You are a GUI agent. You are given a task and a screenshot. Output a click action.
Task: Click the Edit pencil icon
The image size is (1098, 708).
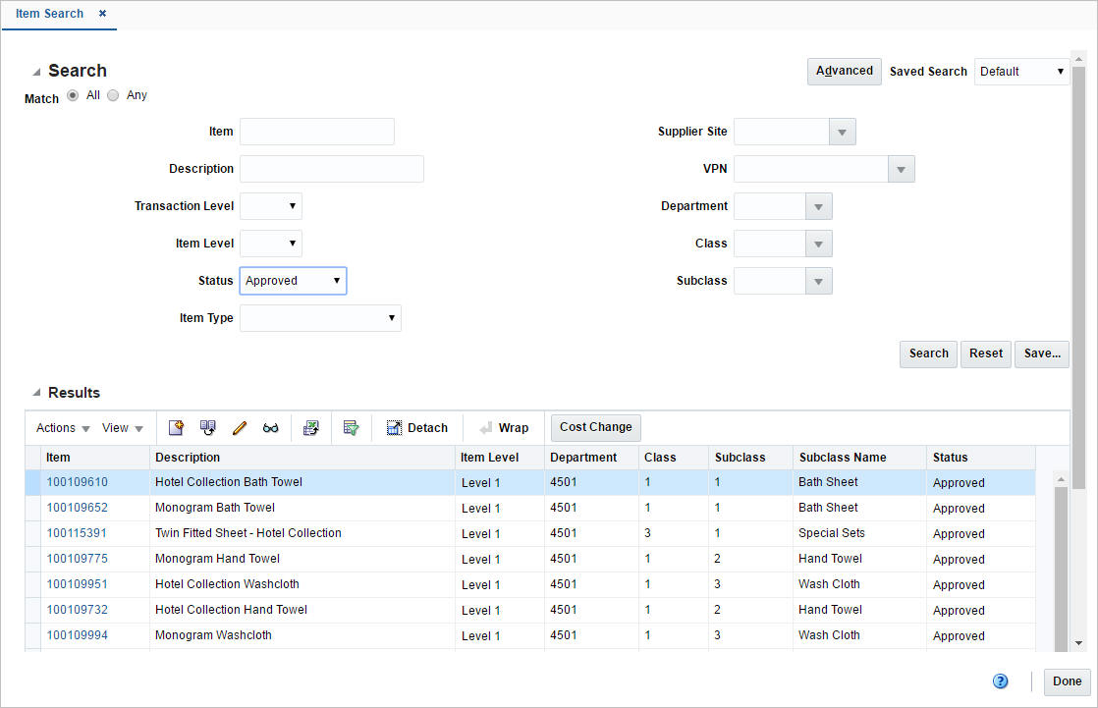click(239, 427)
